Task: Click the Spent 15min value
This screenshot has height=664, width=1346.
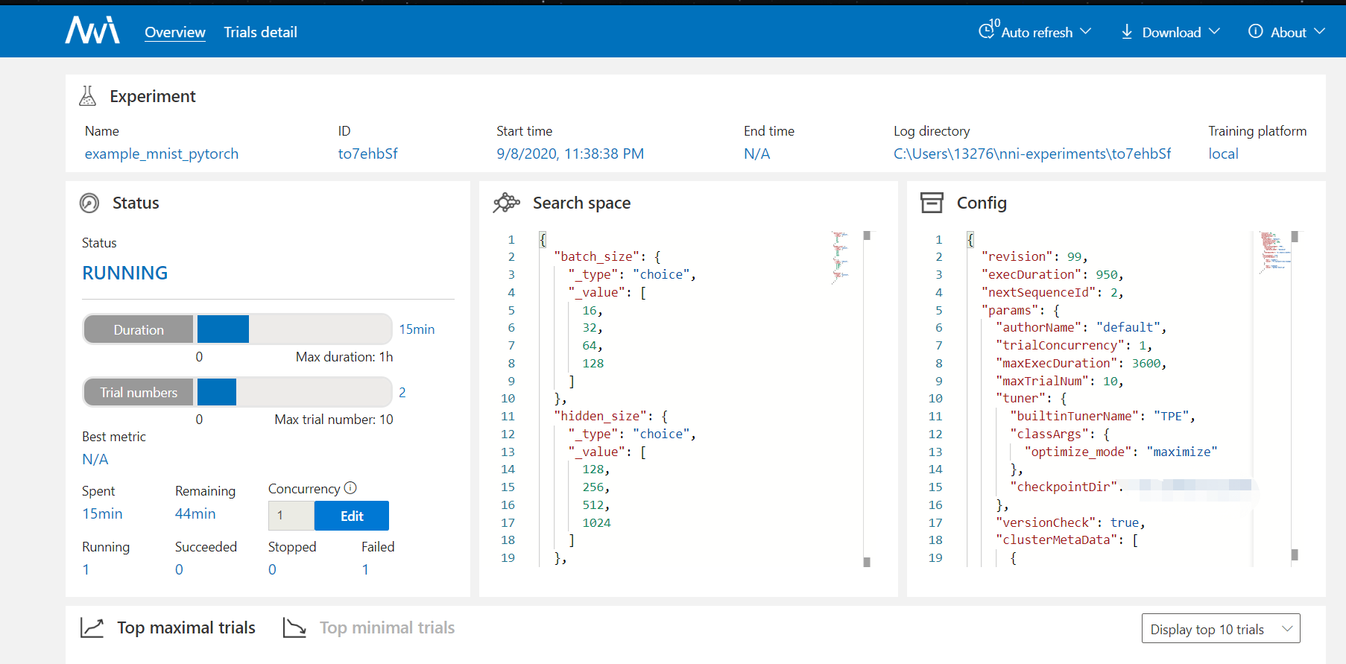Action: click(x=102, y=513)
